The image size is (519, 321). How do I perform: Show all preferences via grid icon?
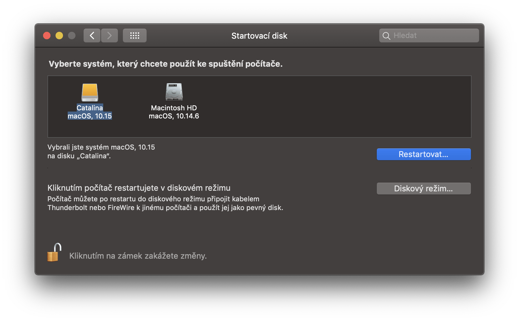[x=135, y=36]
